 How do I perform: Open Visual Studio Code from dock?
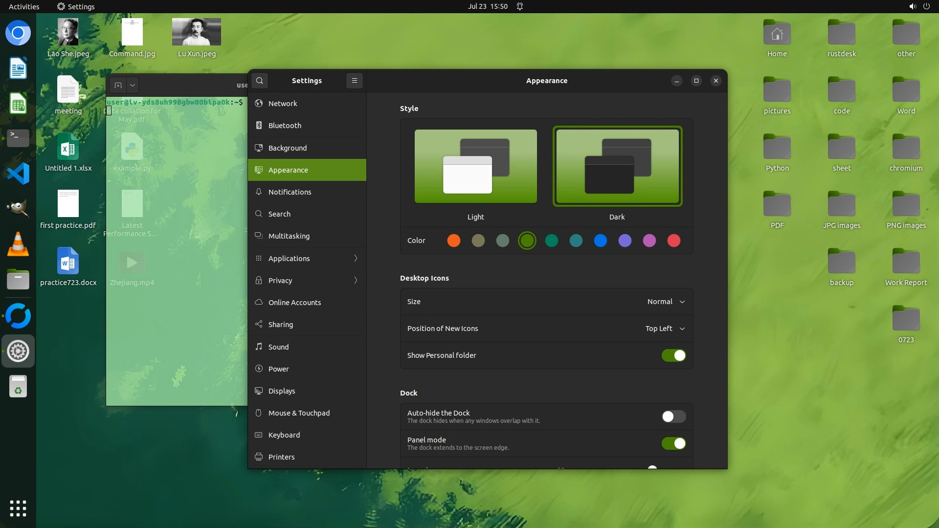click(18, 174)
